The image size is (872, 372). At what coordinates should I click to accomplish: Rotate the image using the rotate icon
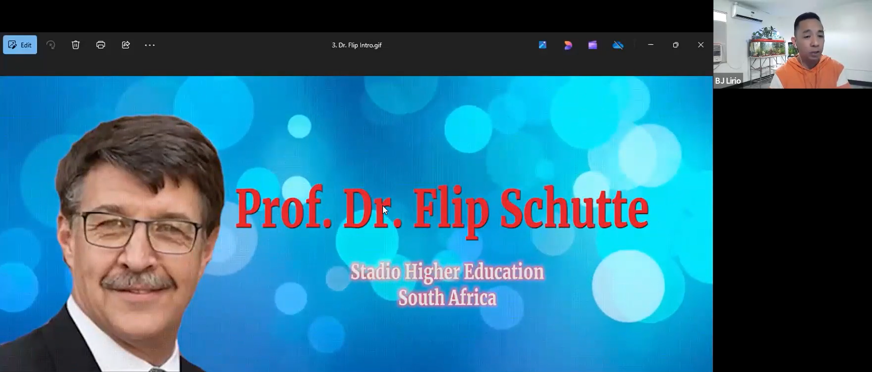[51, 45]
